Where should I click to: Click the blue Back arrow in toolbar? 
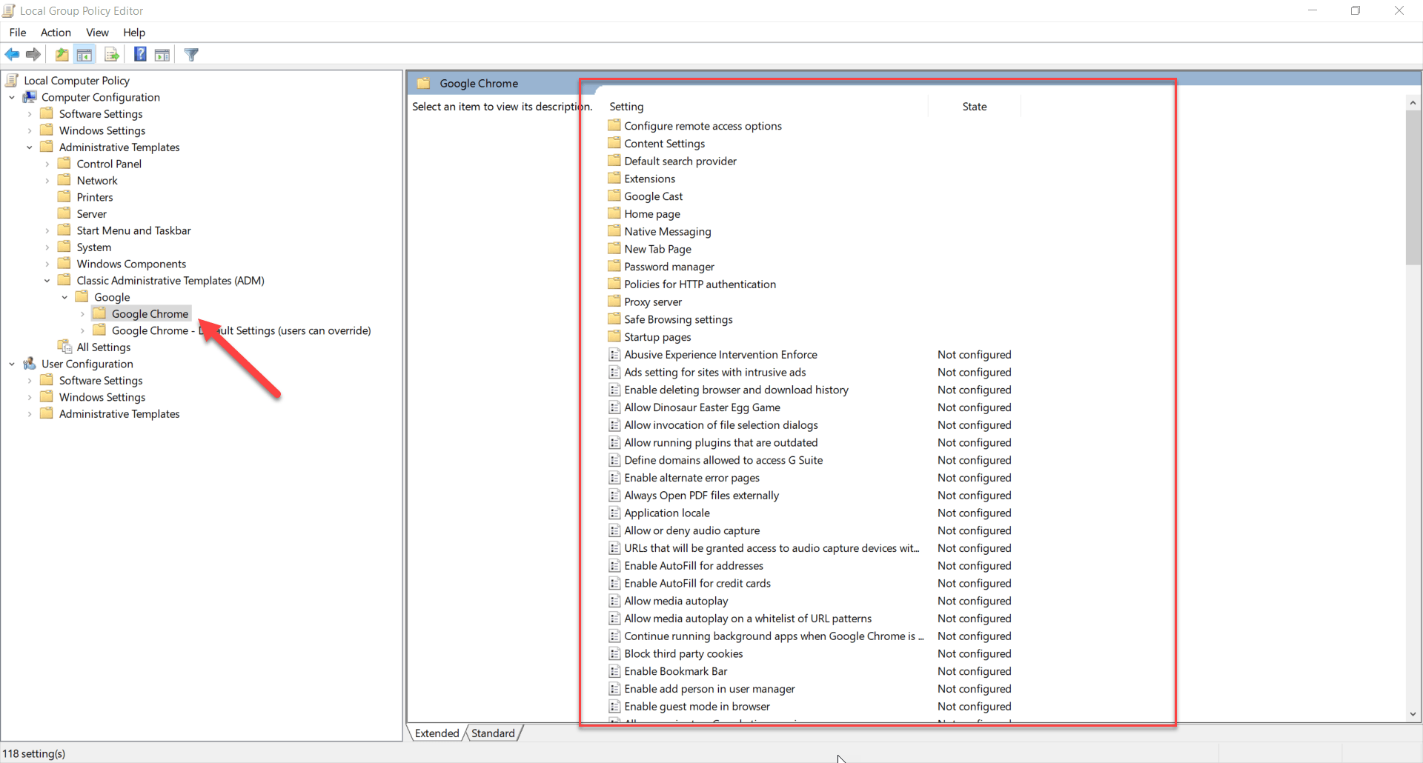12,55
